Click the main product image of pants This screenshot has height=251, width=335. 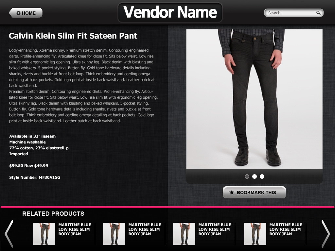coord(254,99)
